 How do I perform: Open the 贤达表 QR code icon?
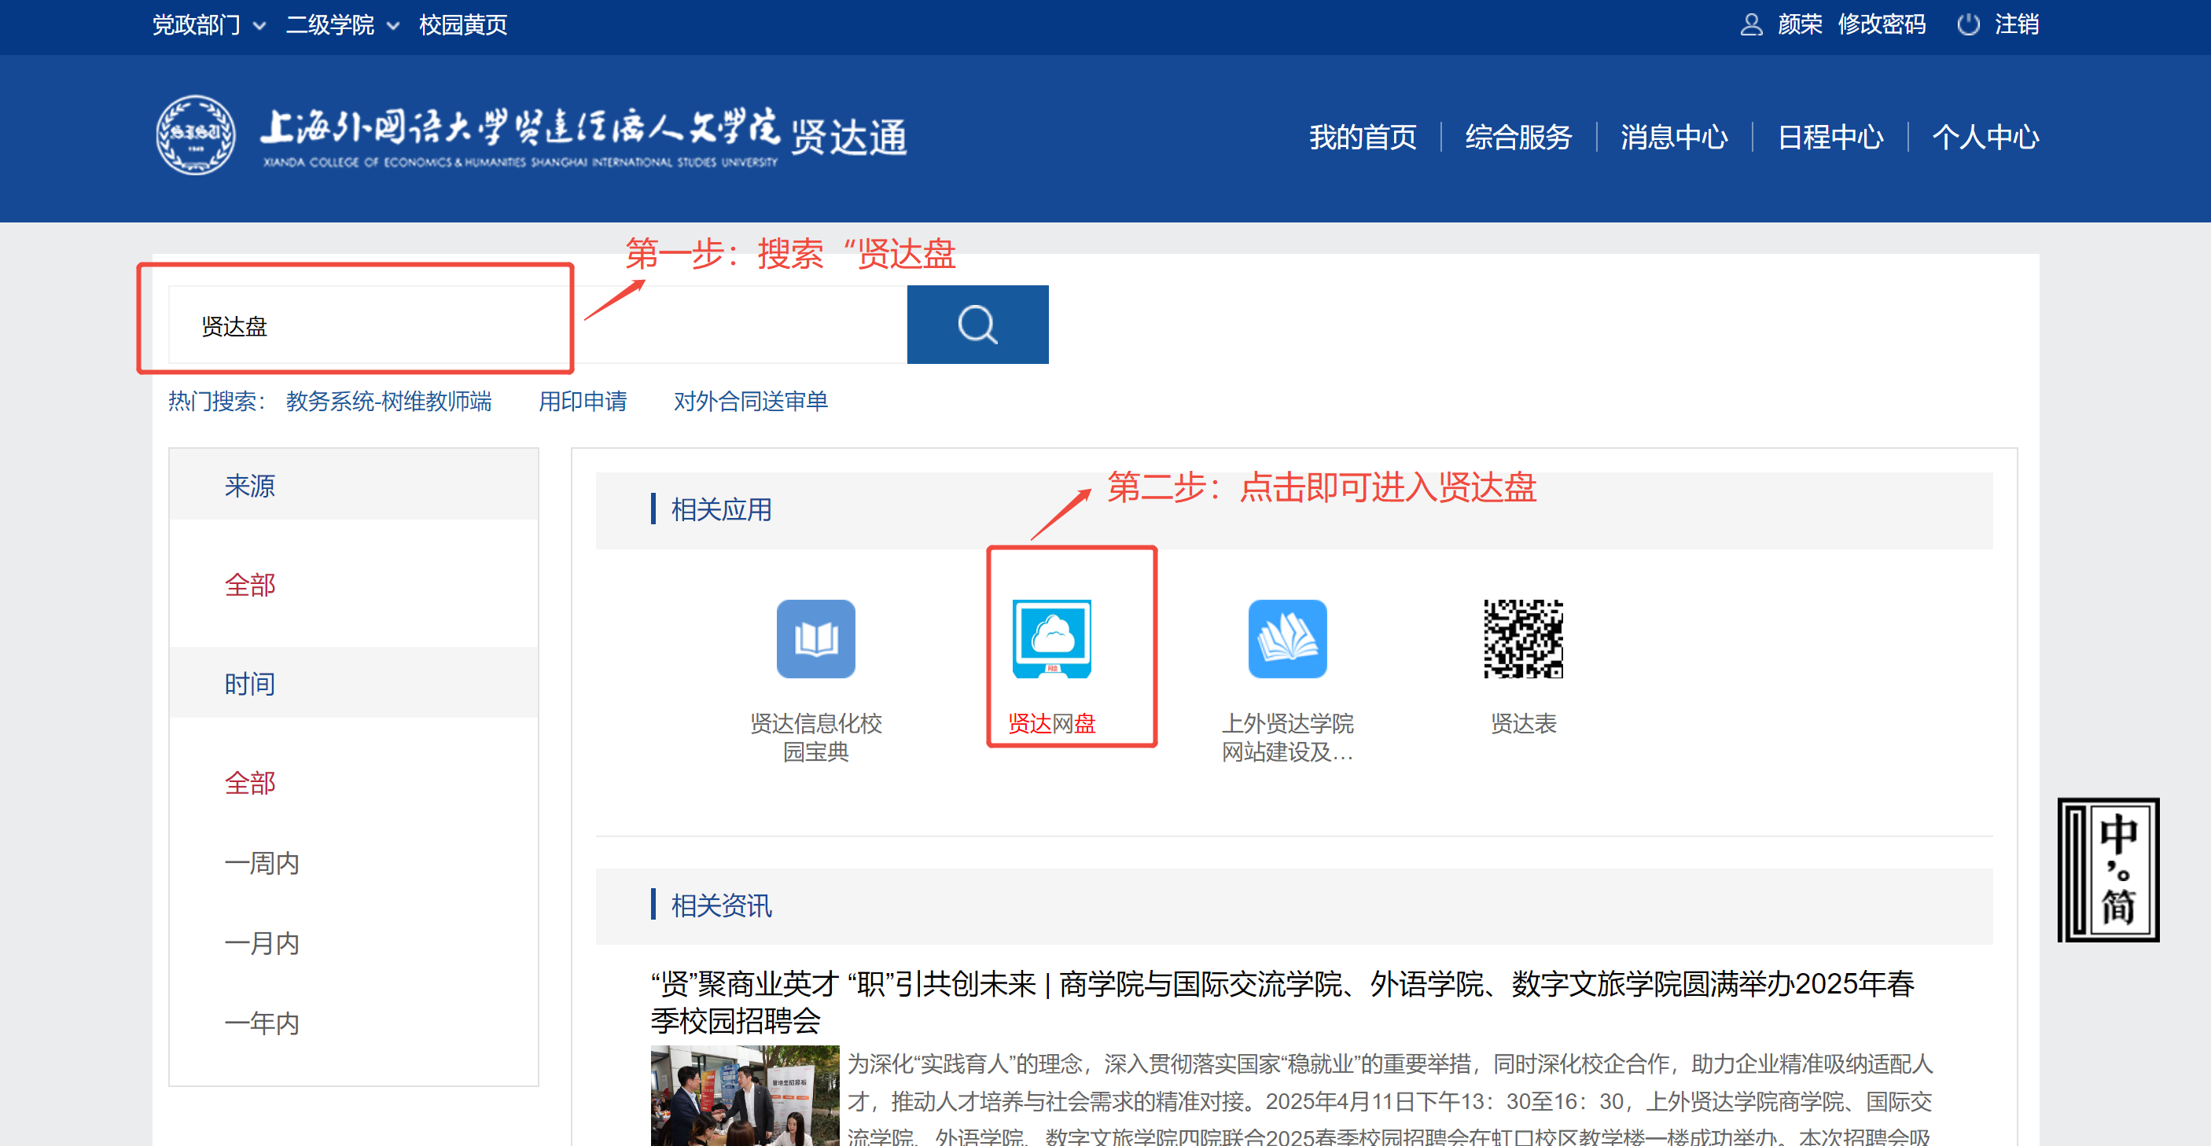pos(1524,638)
